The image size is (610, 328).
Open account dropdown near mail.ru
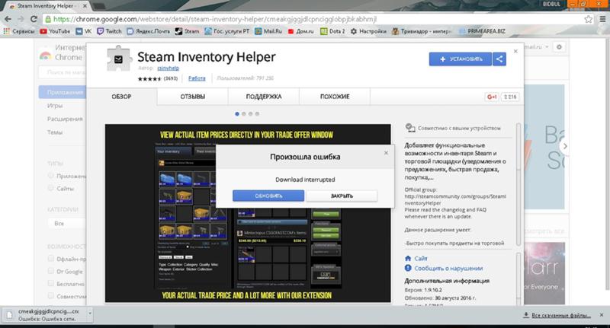pos(547,47)
